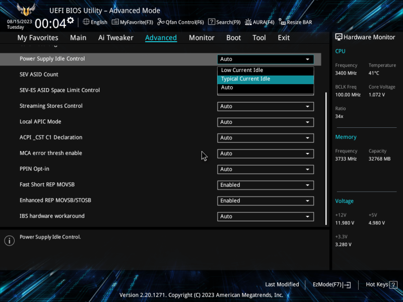403x302 pixels.
Task: Open the IBS hardware workaround dropdown
Action: (x=265, y=216)
